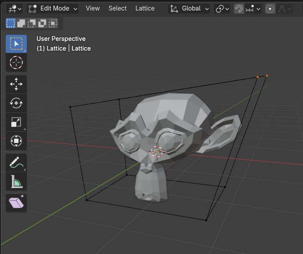Select the rightmost orange lattice vertex
303x254 pixels.
(x=267, y=76)
